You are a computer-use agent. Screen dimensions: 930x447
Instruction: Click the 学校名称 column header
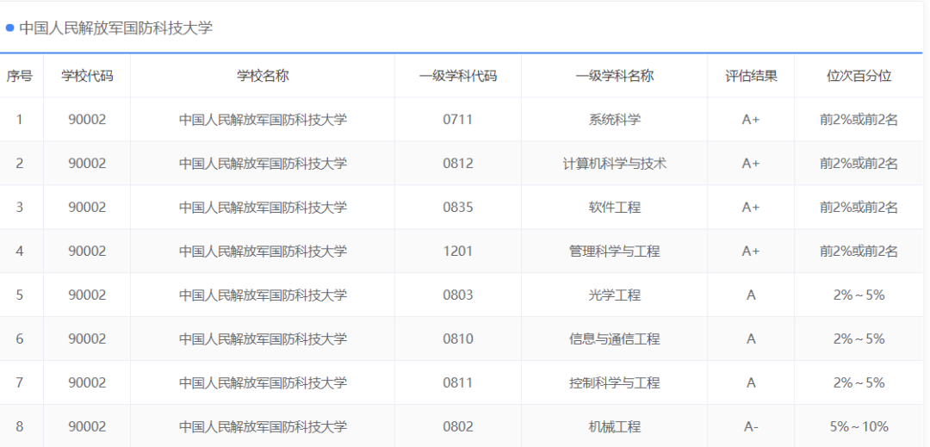(263, 76)
